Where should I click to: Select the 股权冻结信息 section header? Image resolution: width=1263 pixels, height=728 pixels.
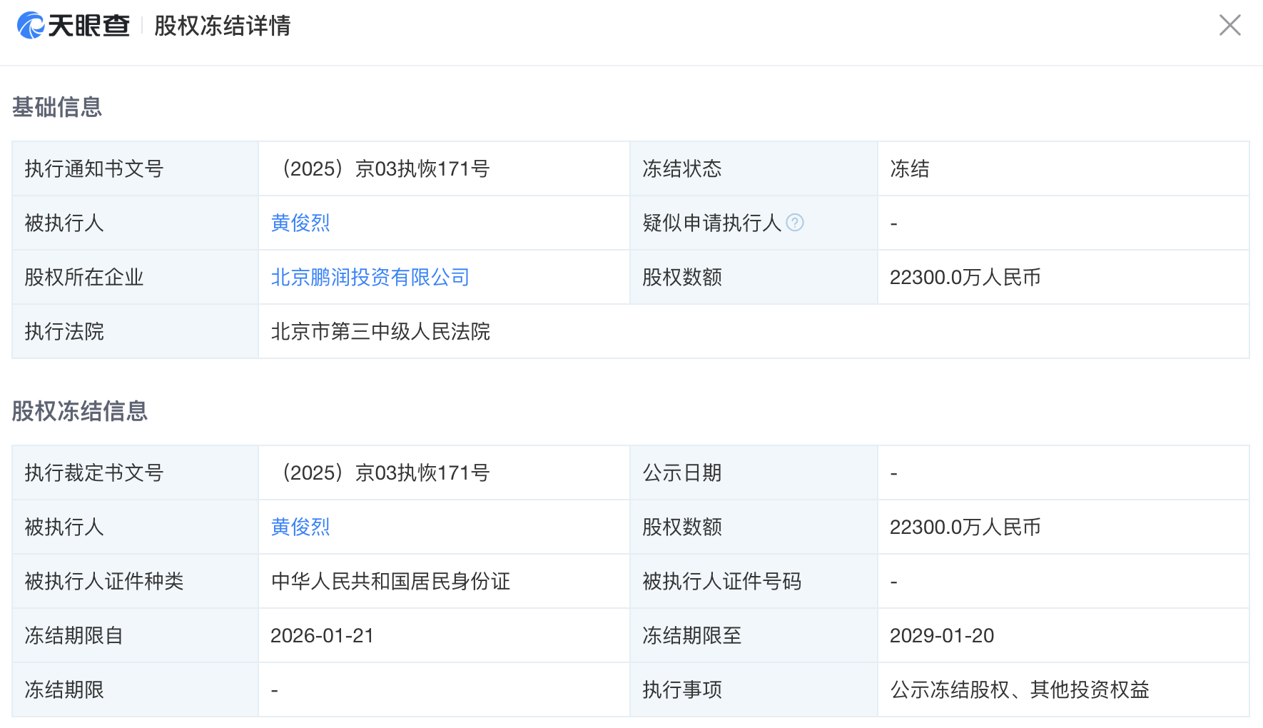pyautogui.click(x=78, y=411)
